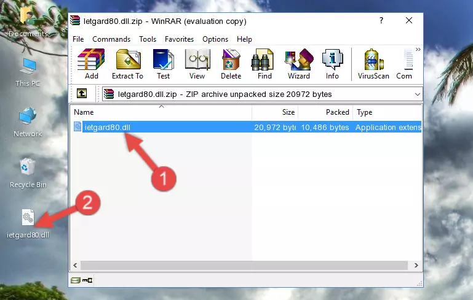
Task: Open the Commands menu
Action: 111,39
